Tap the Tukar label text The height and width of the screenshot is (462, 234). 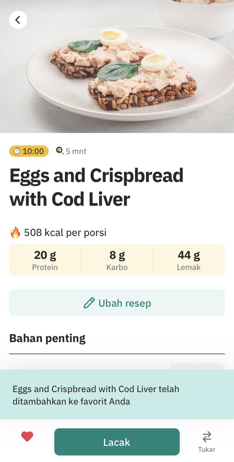point(207,450)
